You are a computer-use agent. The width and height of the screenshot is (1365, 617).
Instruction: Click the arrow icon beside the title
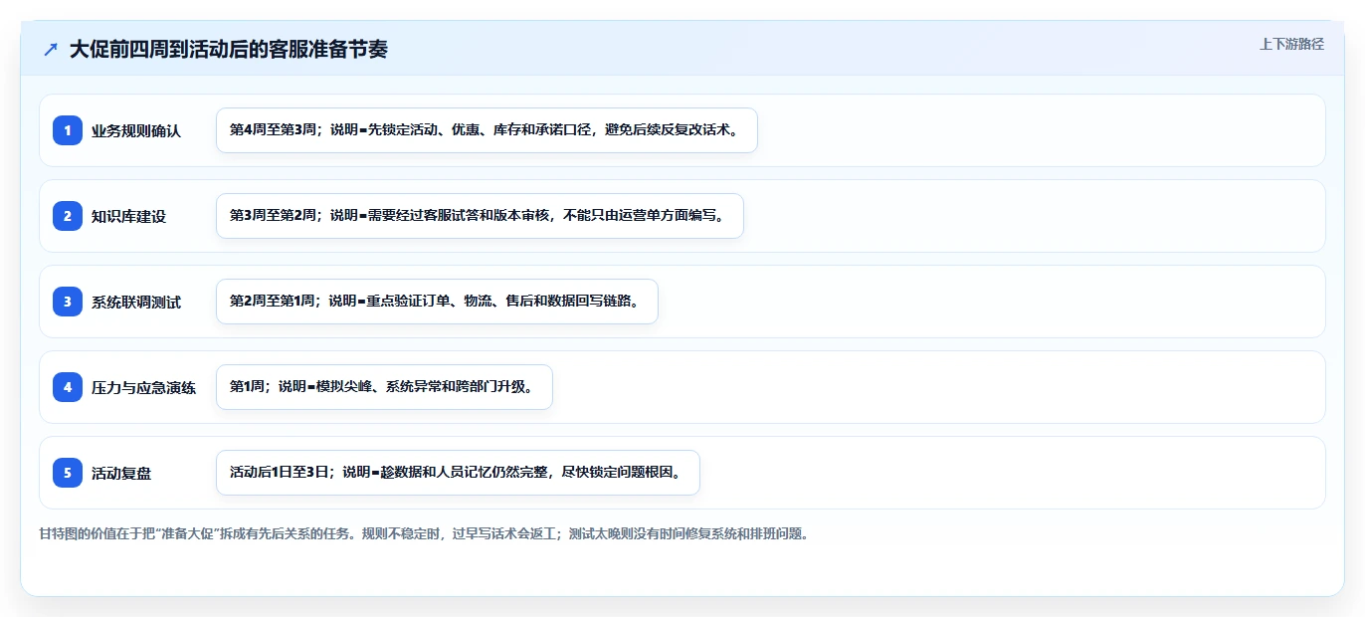point(51,50)
